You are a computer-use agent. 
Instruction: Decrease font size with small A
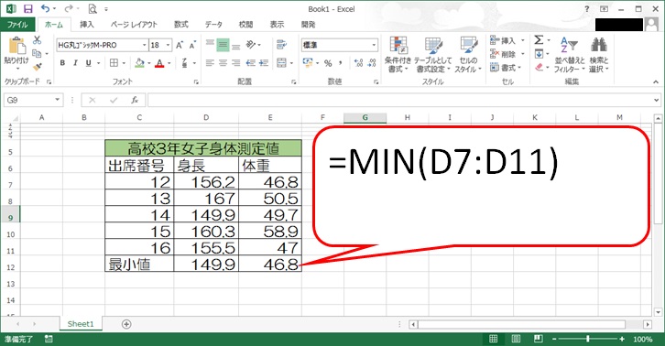click(x=192, y=45)
